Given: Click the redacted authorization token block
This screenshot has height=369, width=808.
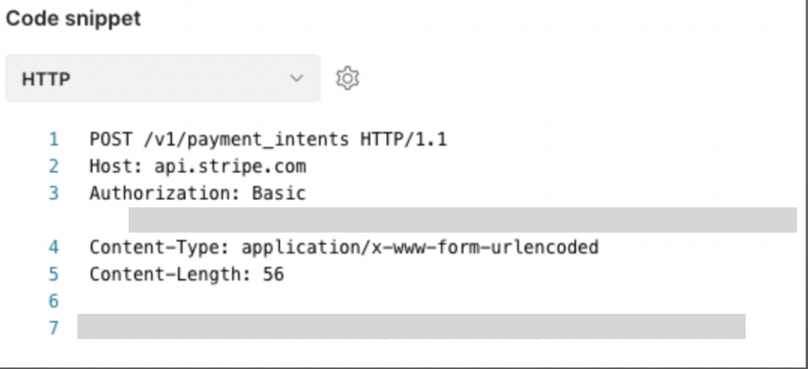Looking at the screenshot, I should (x=462, y=220).
